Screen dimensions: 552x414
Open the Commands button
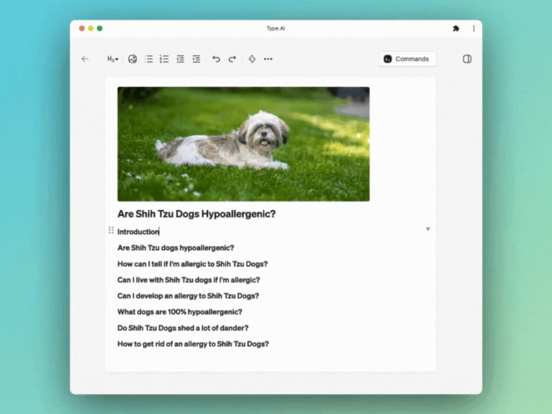tap(407, 59)
